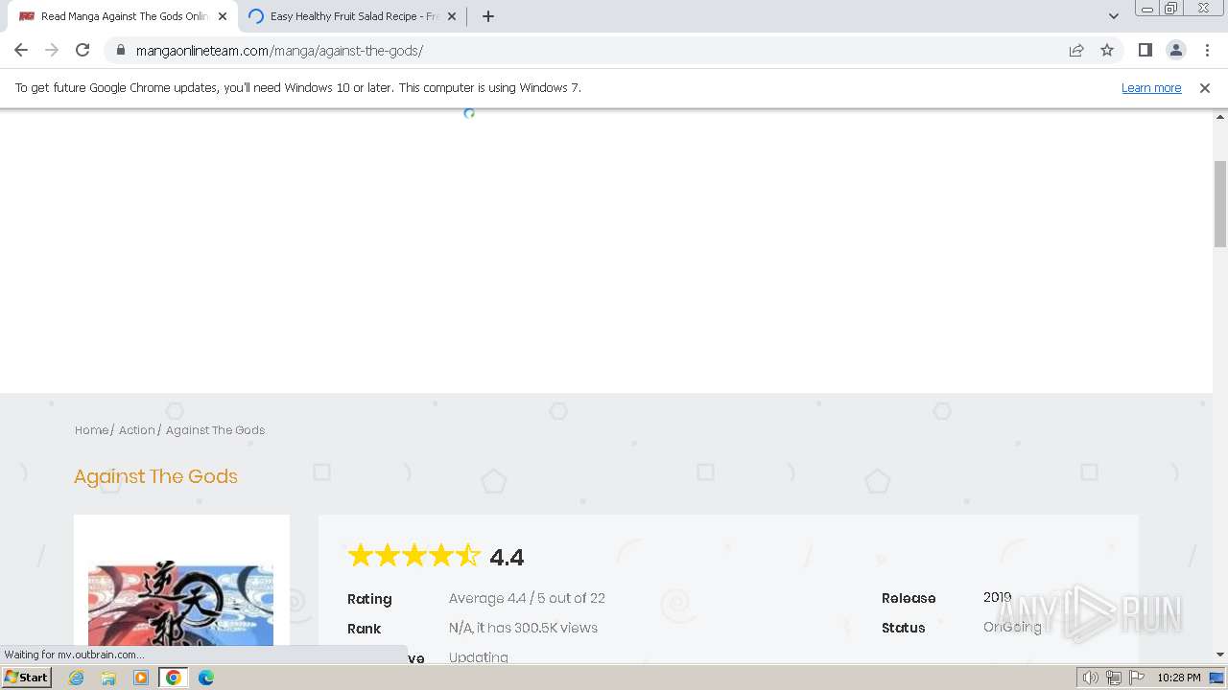Open the Action breadcrumb link

136,430
